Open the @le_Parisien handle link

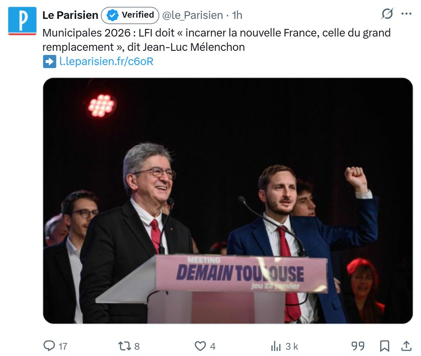[192, 16]
